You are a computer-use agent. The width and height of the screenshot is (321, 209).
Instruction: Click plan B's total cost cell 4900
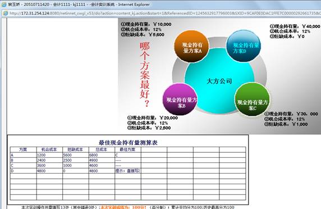click(x=102, y=161)
